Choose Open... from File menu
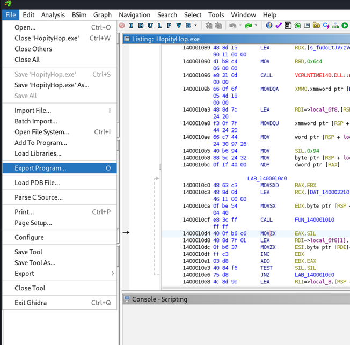Image resolution: width=350 pixels, height=345 pixels. click(x=60, y=27)
